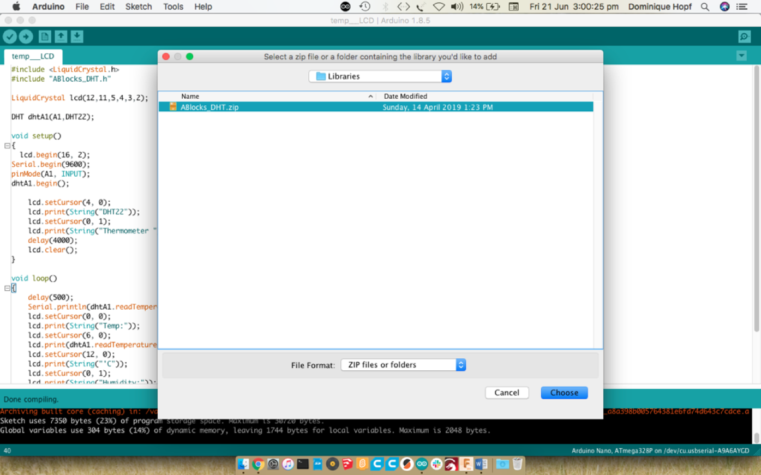Open System Preferences from the Dock

[x=273, y=464]
